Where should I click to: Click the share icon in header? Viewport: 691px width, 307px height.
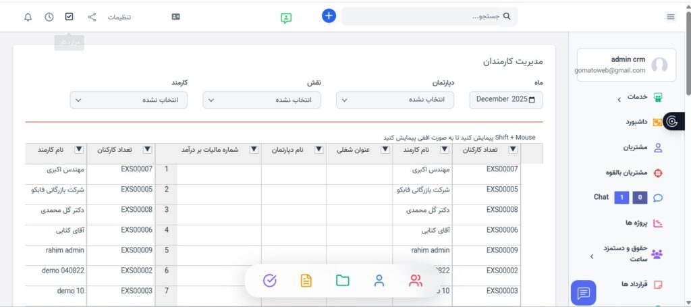tap(92, 17)
